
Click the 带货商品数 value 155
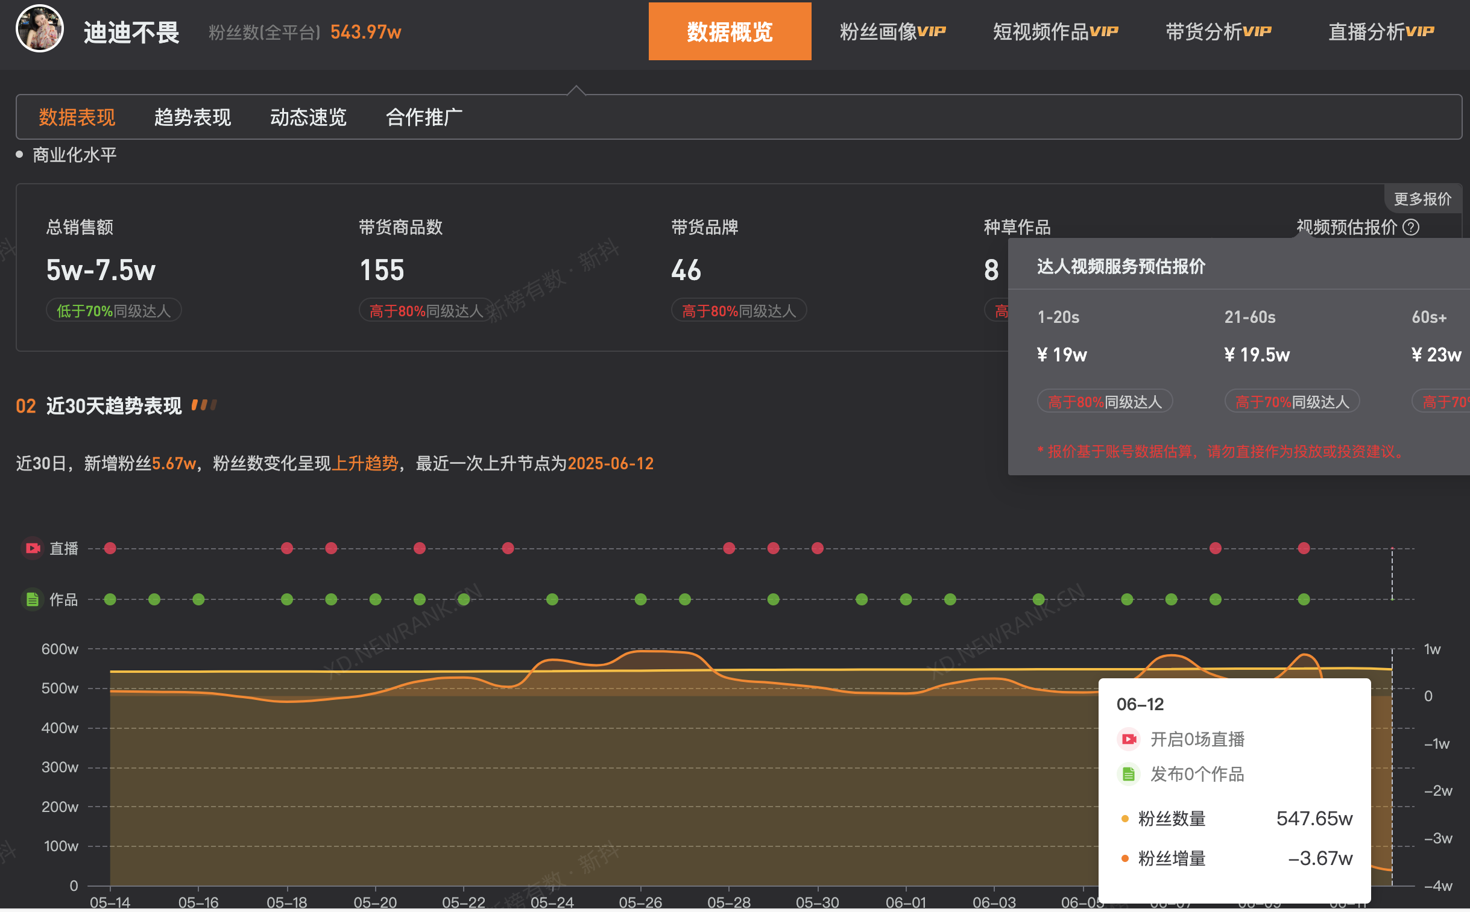pos(382,270)
